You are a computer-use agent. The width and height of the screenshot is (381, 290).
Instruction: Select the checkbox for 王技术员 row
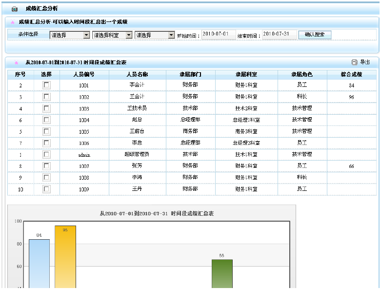point(46,108)
